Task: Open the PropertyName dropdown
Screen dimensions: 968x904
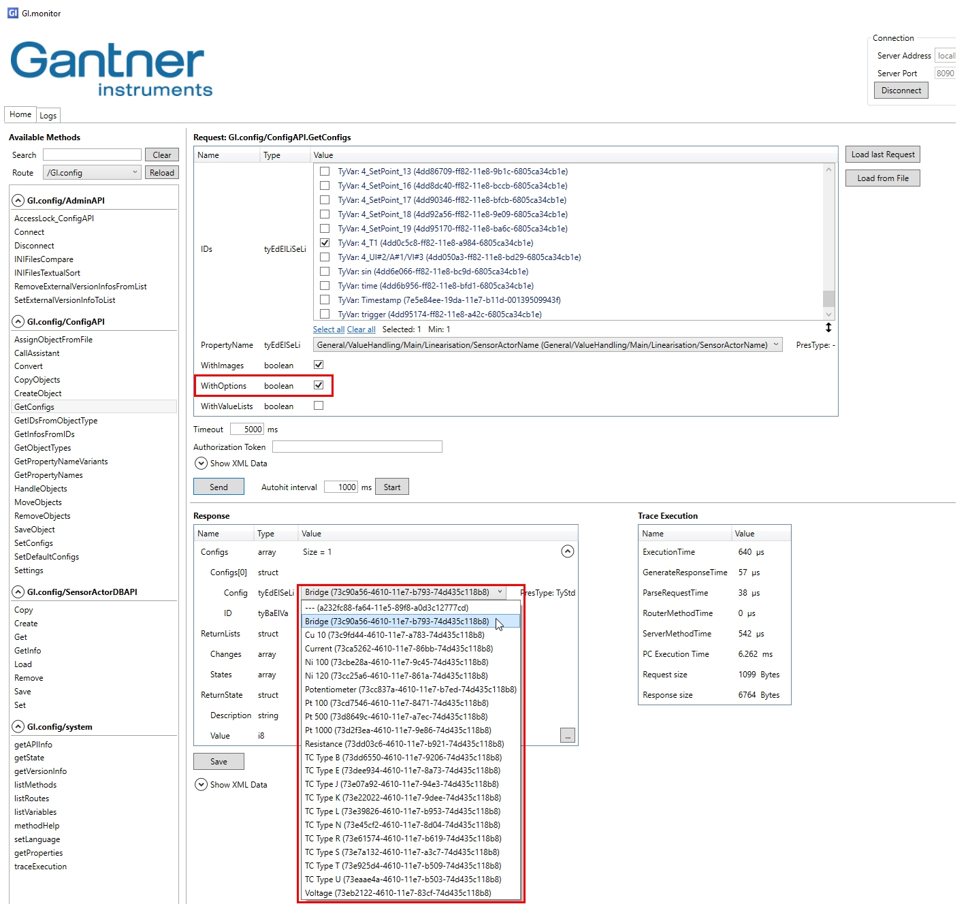Action: click(547, 345)
